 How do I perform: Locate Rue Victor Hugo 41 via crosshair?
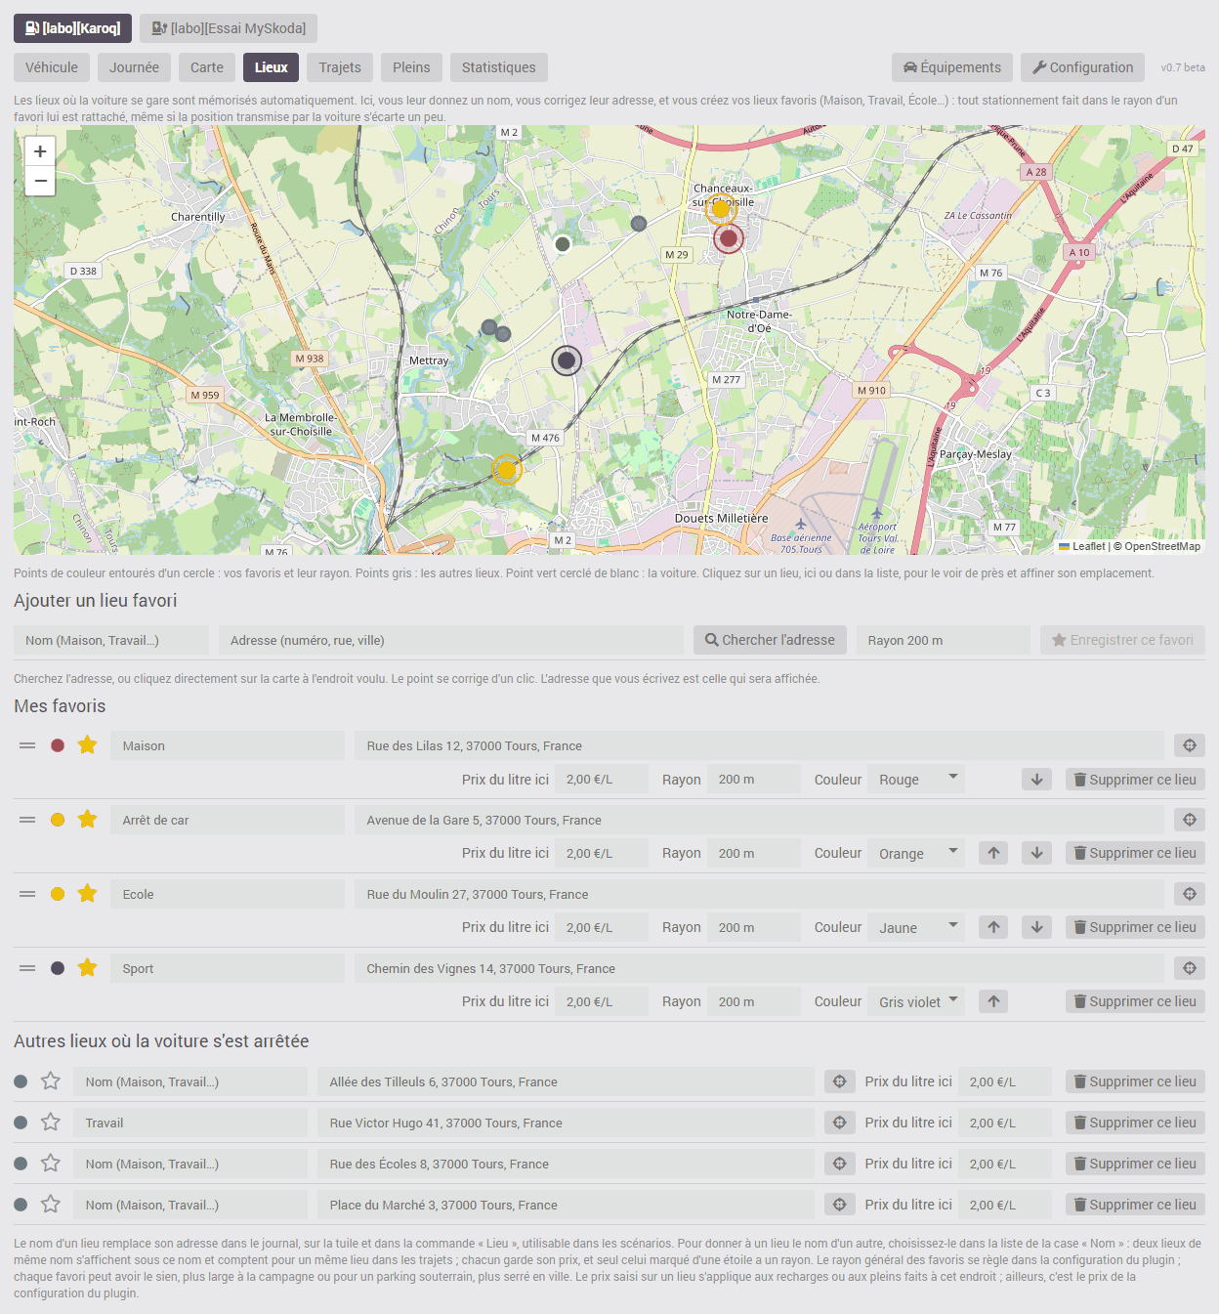(839, 1123)
